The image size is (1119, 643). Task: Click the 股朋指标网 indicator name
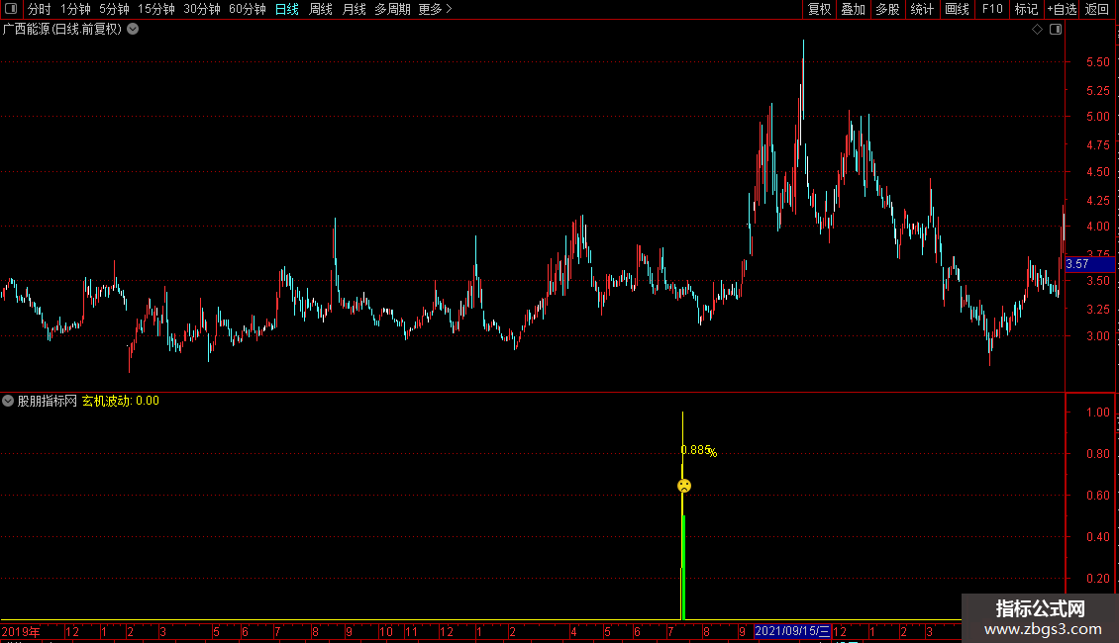point(48,401)
